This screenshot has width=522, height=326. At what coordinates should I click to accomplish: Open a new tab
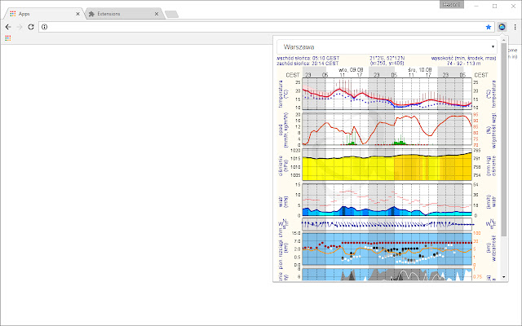tap(171, 14)
